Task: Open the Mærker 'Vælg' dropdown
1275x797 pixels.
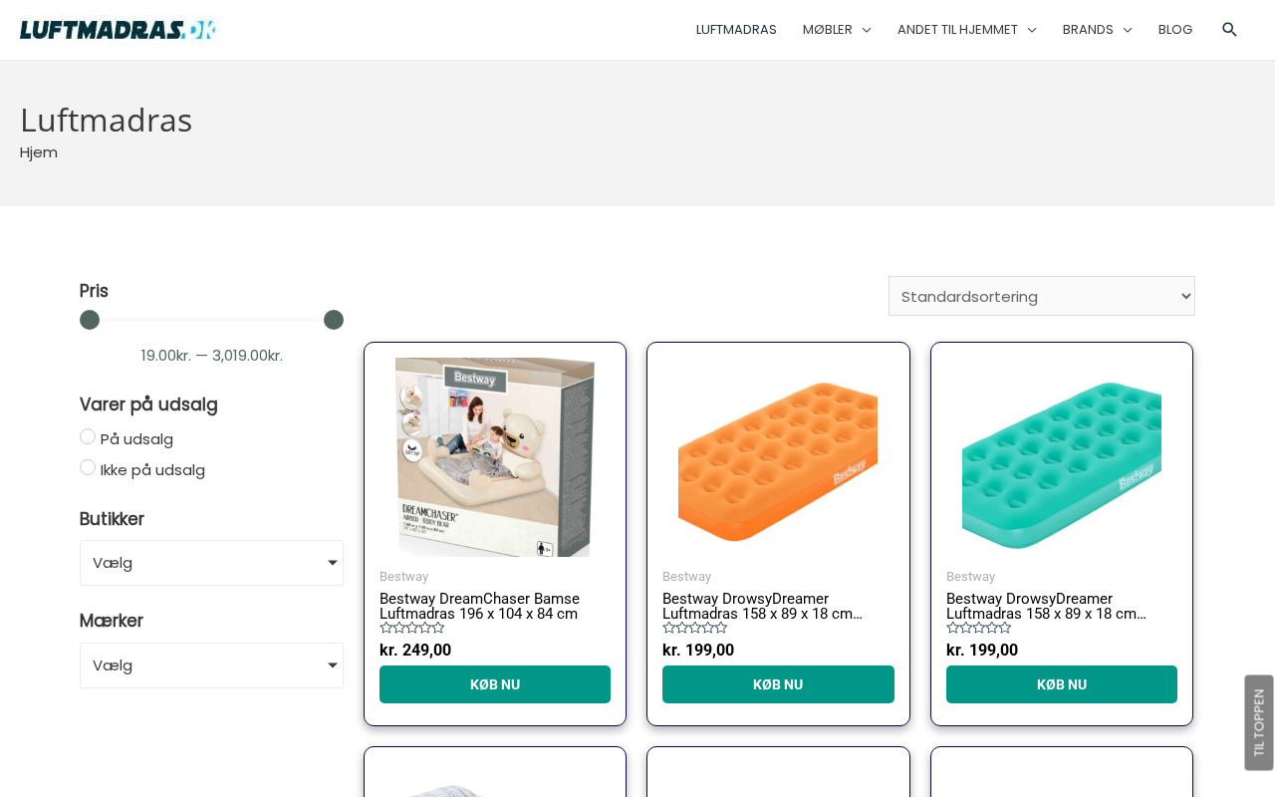Action: (x=211, y=665)
